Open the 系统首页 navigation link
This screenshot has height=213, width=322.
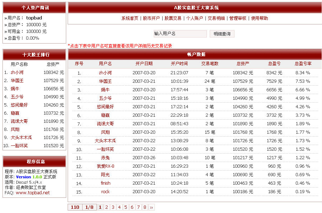[130, 18]
